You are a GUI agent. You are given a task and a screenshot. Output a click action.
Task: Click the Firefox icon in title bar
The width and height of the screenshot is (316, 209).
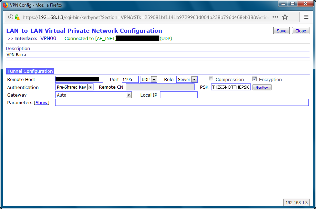[5, 5]
